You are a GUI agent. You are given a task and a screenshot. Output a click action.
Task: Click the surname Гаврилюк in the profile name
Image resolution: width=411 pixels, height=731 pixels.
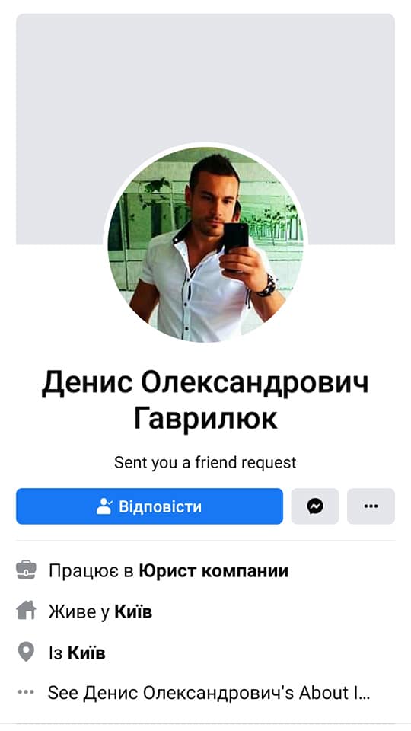(x=206, y=419)
